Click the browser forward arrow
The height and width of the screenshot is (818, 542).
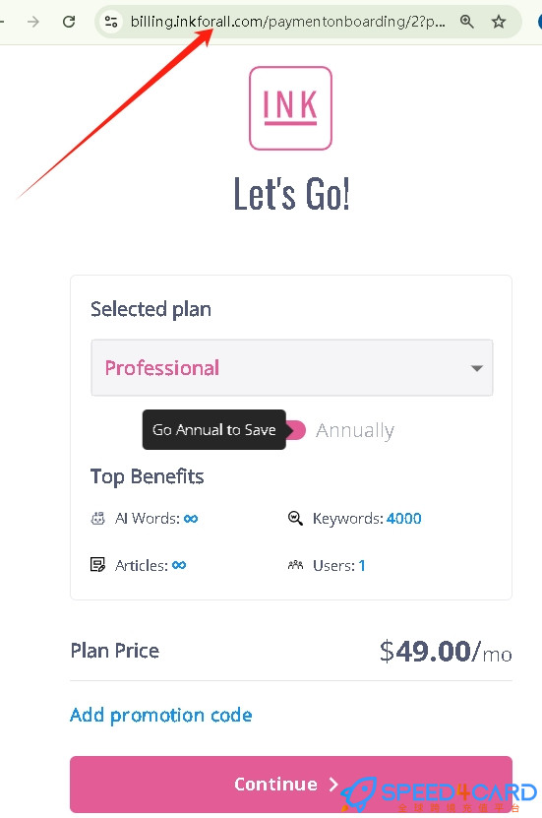33,22
